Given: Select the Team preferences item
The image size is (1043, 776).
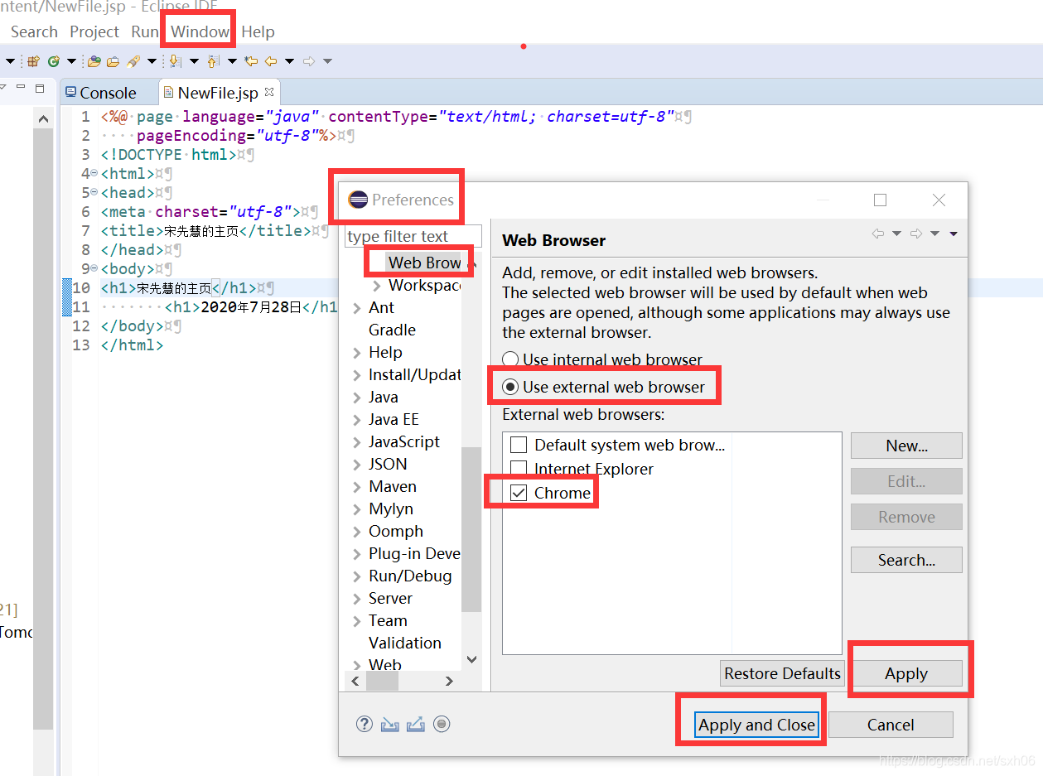Looking at the screenshot, I should [x=388, y=620].
